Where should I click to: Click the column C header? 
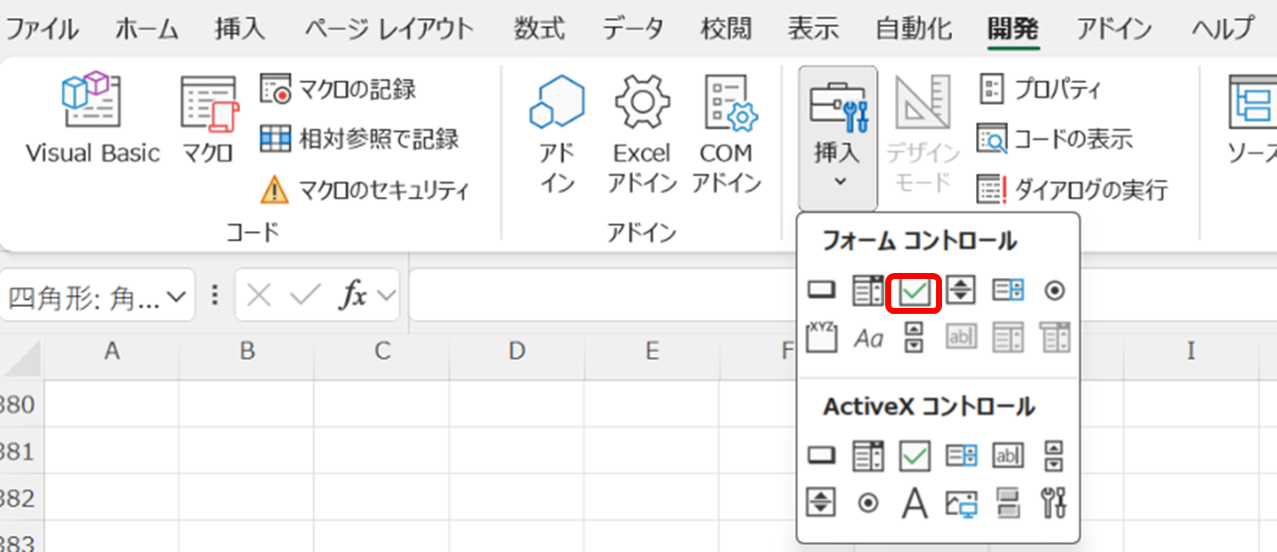382,351
